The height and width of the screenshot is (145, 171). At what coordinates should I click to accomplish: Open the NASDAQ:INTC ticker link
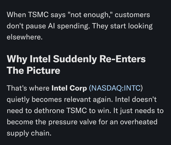click(x=116, y=88)
